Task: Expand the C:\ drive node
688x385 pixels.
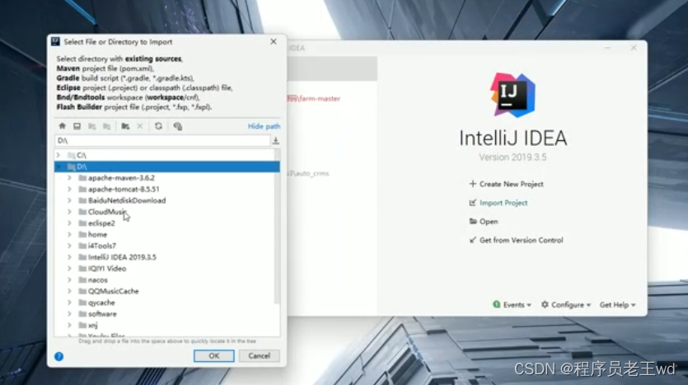Action: [x=59, y=155]
